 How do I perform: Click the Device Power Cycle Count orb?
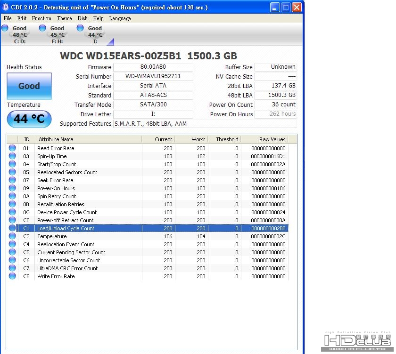tap(12, 212)
